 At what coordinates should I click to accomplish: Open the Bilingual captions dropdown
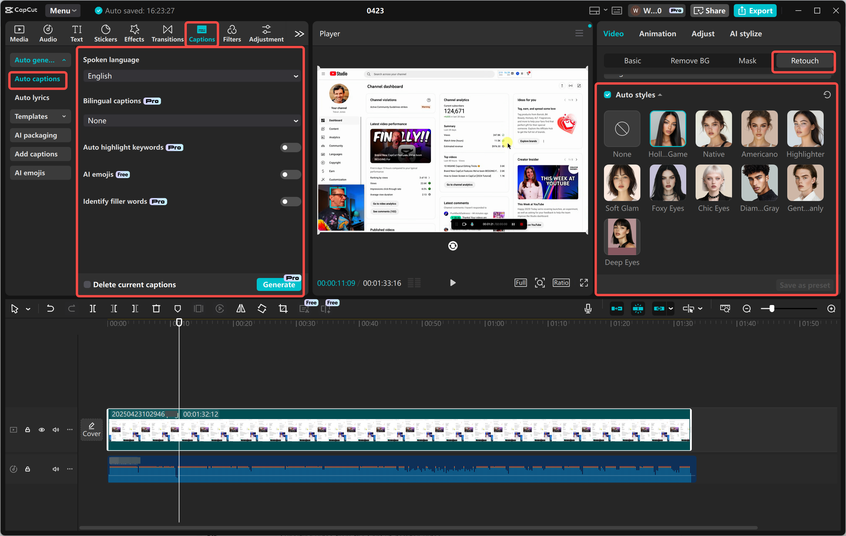click(x=192, y=120)
